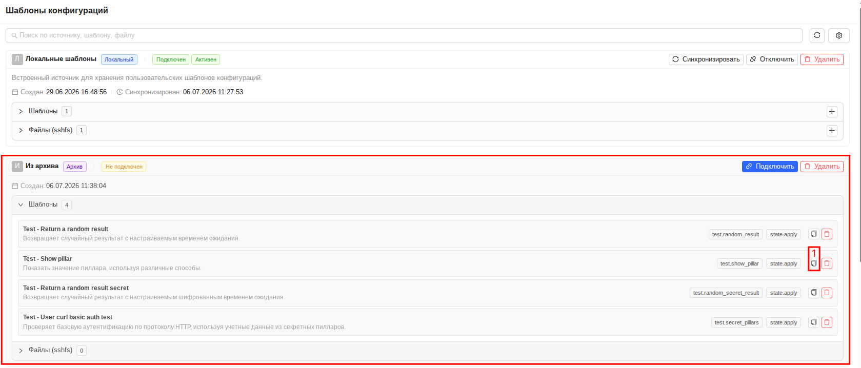The height and width of the screenshot is (368, 861).
Task: Click the test.show_pillar tag
Action: click(x=739, y=263)
